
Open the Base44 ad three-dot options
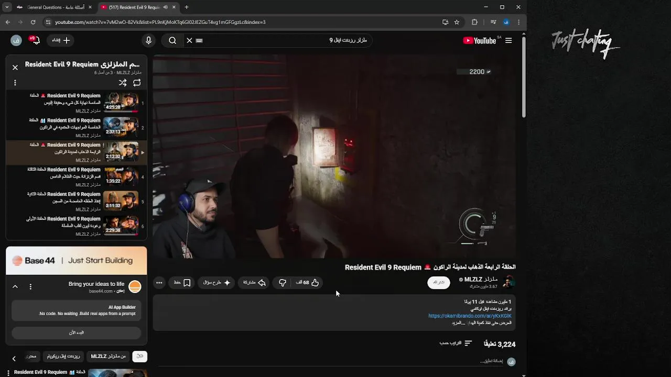[30, 286]
